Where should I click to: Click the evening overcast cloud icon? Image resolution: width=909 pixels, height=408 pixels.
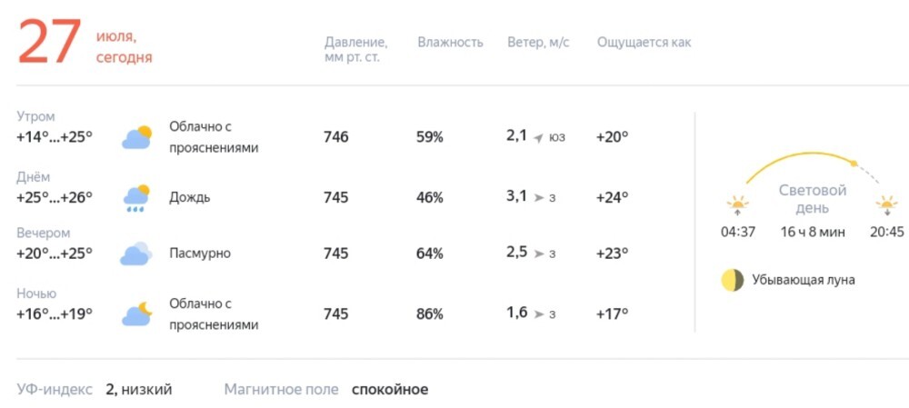136,254
